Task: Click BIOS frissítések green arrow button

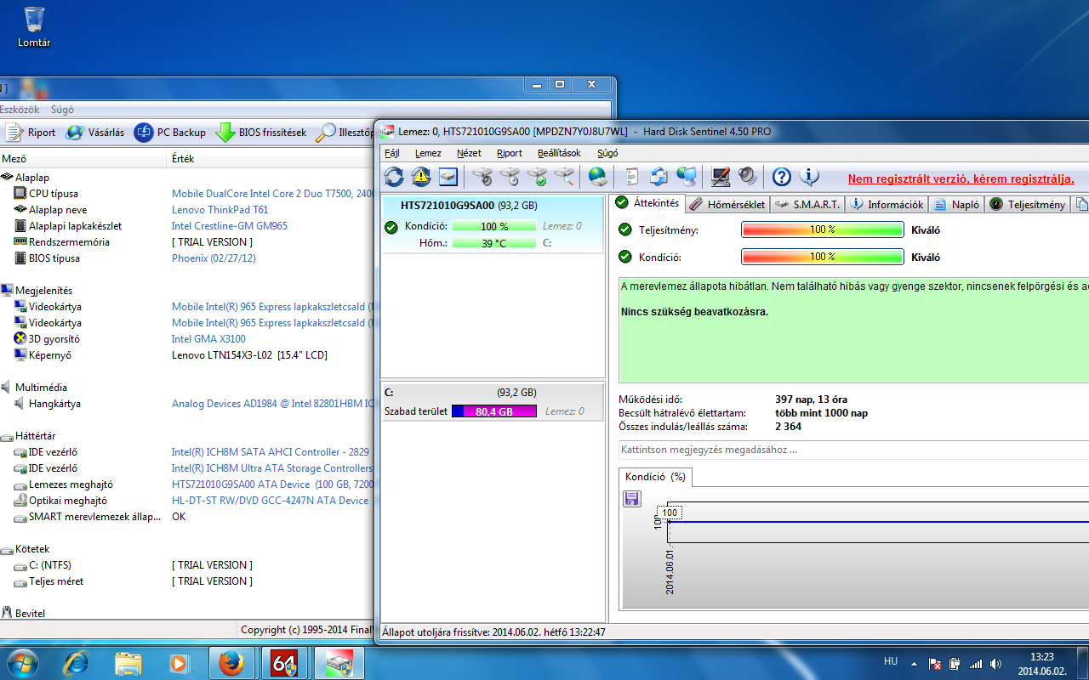Action: (x=261, y=133)
